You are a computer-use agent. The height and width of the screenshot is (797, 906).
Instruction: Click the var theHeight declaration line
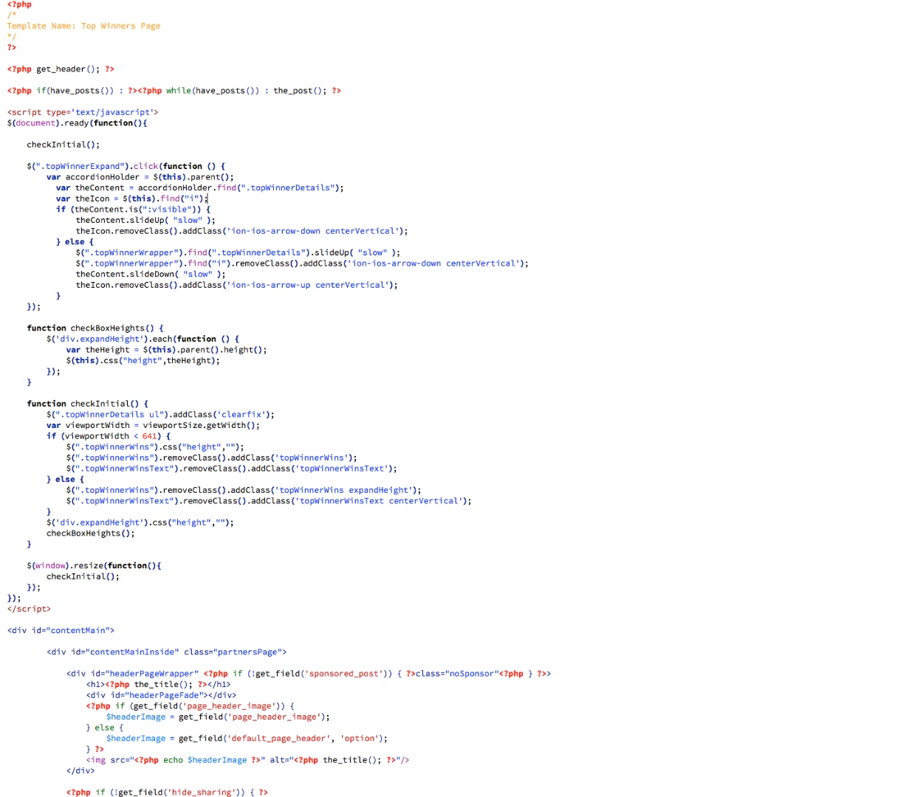point(167,350)
